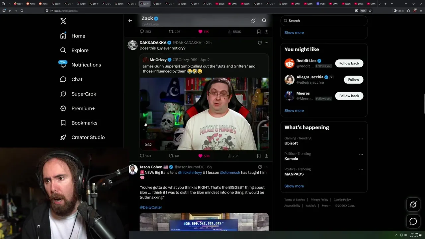Open Accessibility footer link
This screenshot has height=239, width=425.
[x=292, y=205]
